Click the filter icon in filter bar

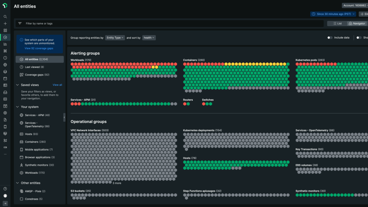click(x=20, y=24)
